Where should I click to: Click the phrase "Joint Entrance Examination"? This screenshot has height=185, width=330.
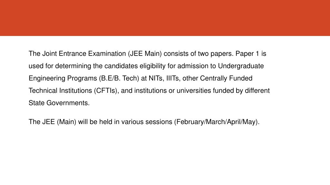pos(84,54)
